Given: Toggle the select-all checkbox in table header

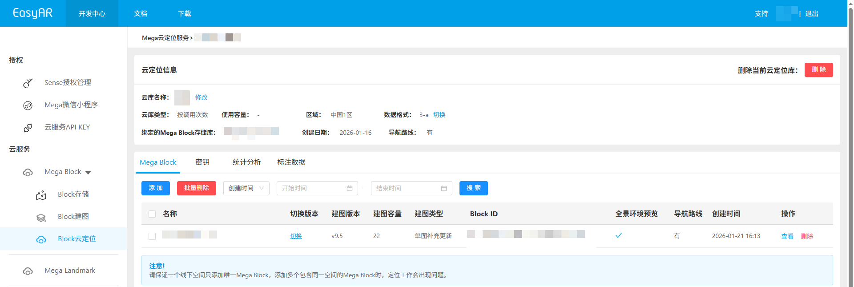Looking at the screenshot, I should (x=152, y=214).
